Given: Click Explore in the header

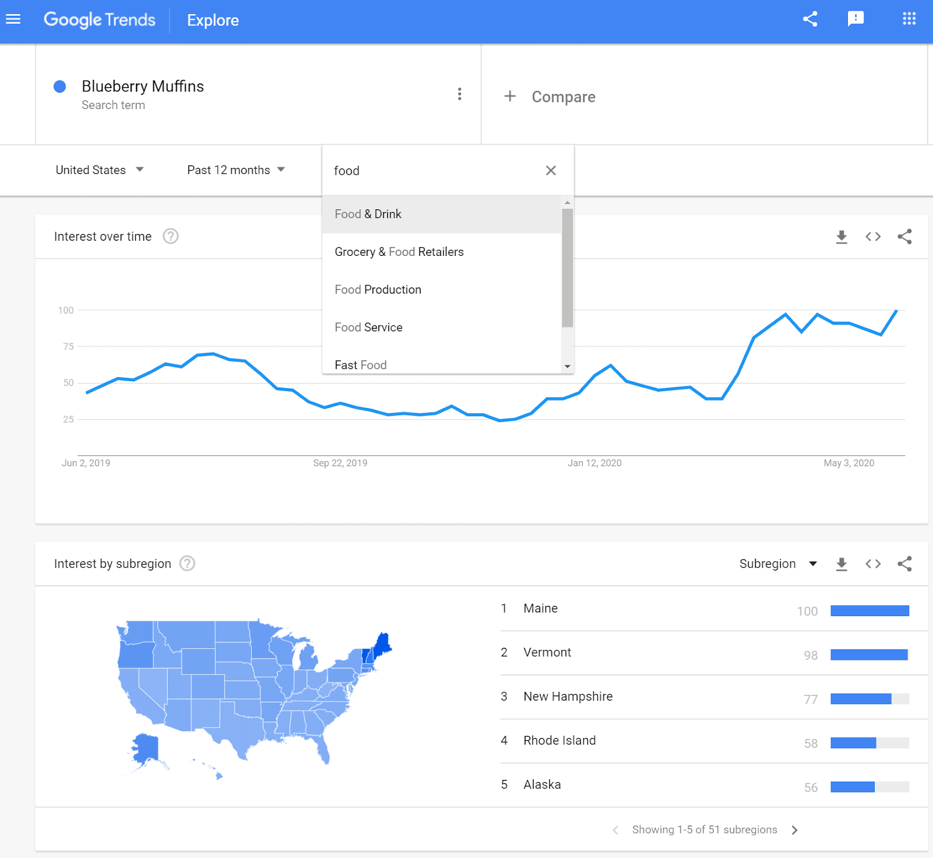Looking at the screenshot, I should pos(212,20).
